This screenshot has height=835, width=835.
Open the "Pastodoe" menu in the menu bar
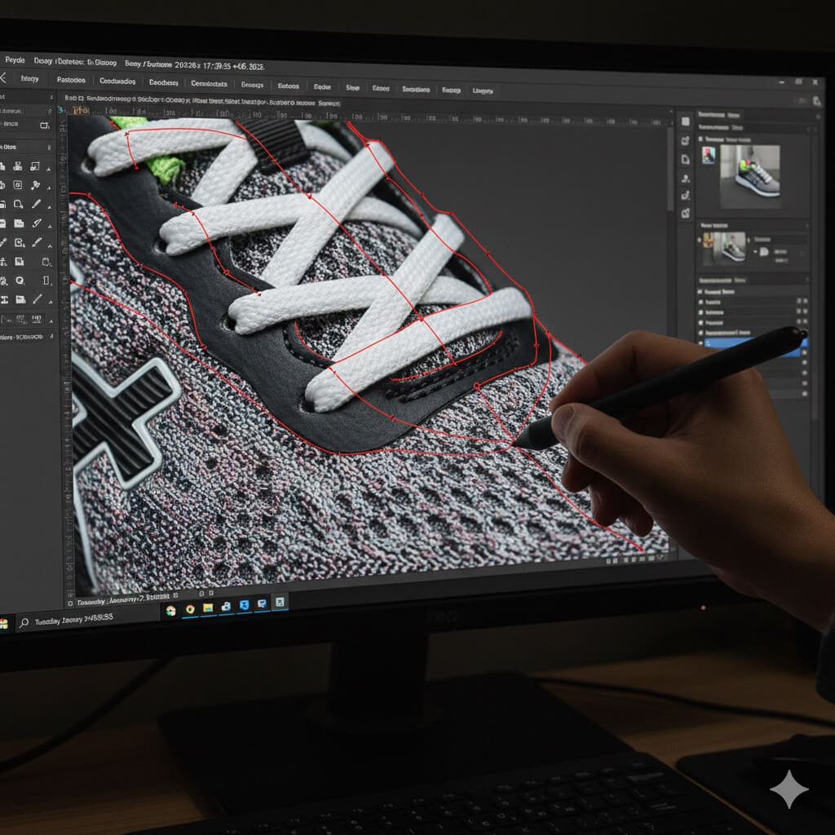coord(70,81)
